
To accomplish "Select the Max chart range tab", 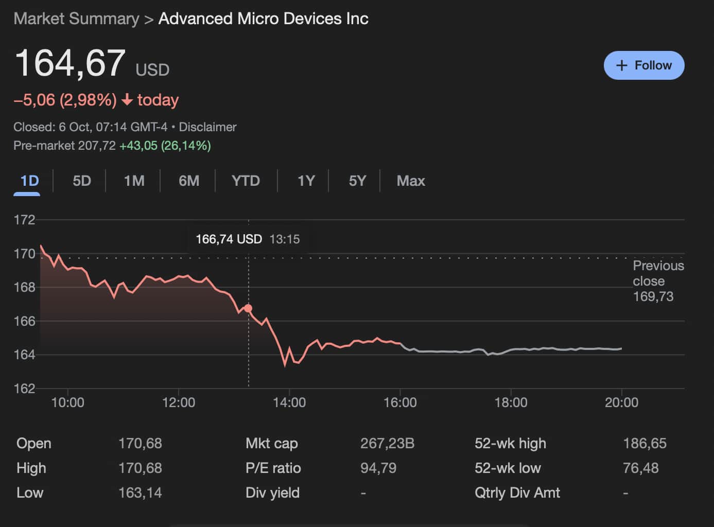I will pyautogui.click(x=410, y=181).
